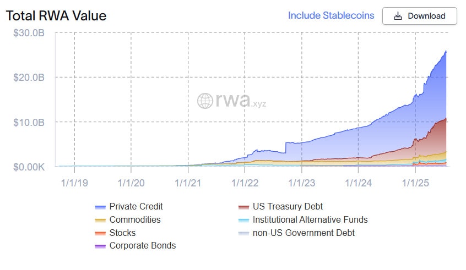Click the 1/1/25 x-axis date label
This screenshot has height=270, width=466.
tap(415, 183)
